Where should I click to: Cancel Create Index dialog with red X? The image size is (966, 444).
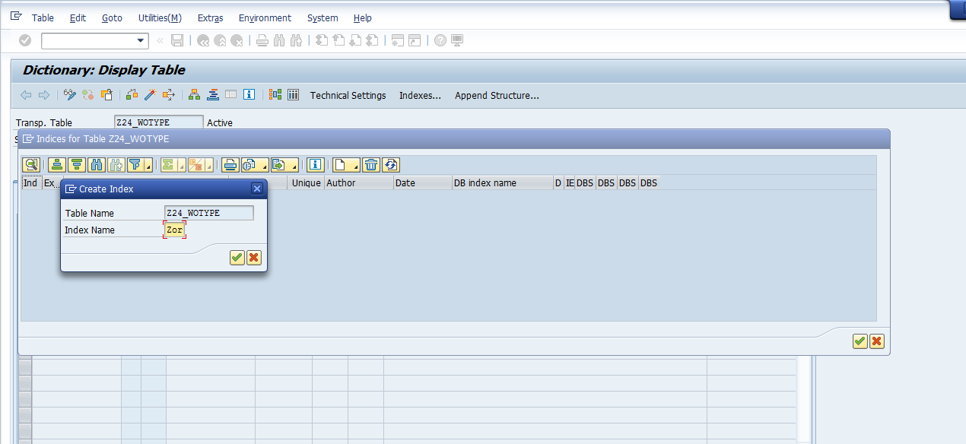click(x=254, y=258)
